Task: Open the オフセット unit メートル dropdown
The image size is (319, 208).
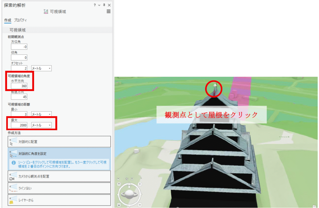Action: coord(40,68)
